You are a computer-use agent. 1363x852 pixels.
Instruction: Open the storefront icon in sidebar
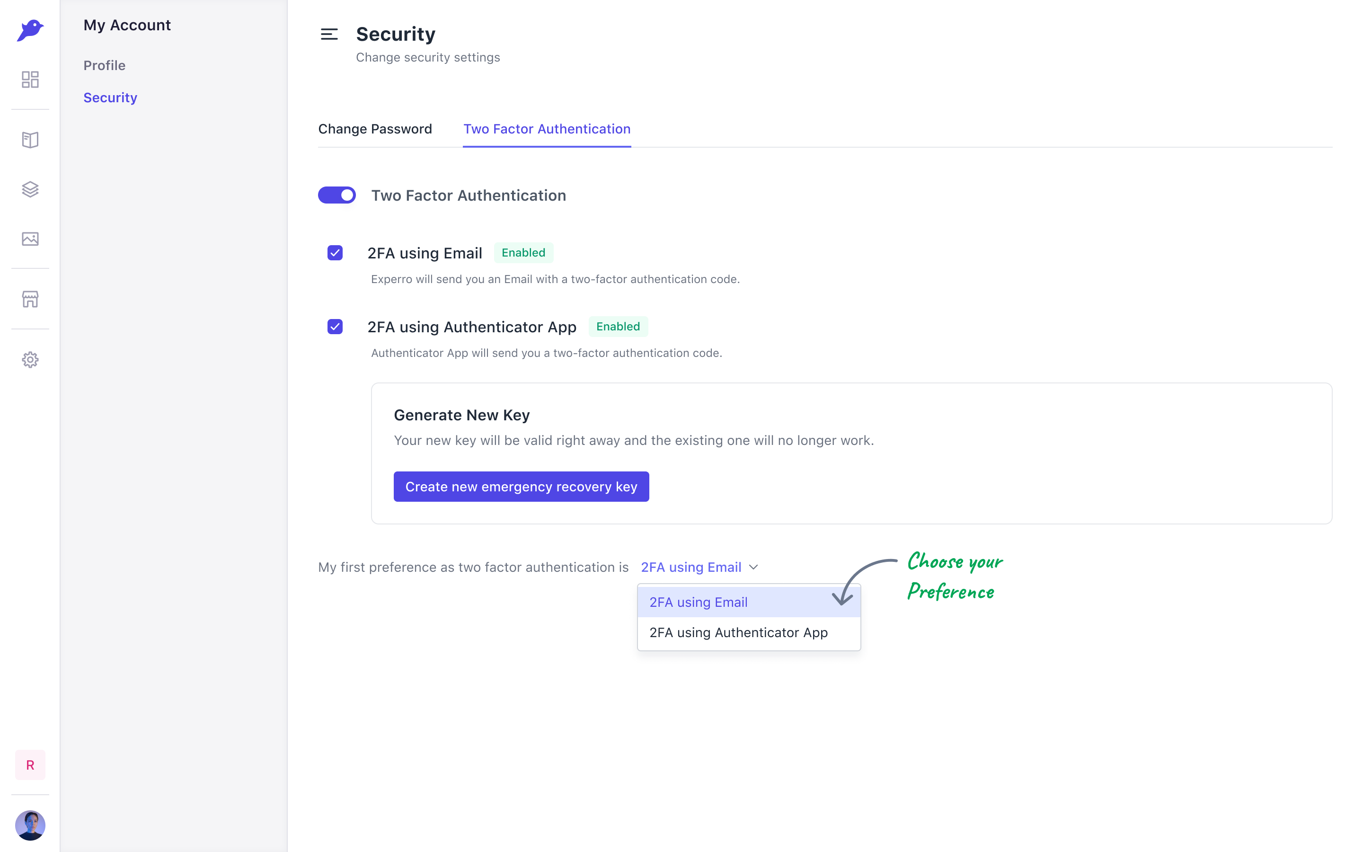(x=30, y=299)
